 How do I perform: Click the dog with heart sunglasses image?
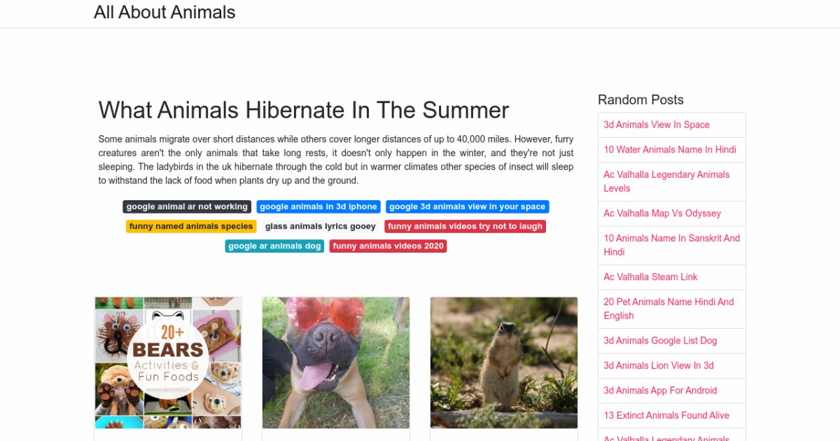tap(336, 363)
